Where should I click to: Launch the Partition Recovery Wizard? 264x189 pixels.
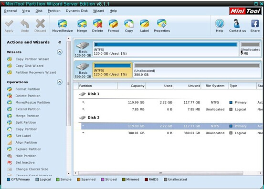tap(36, 72)
